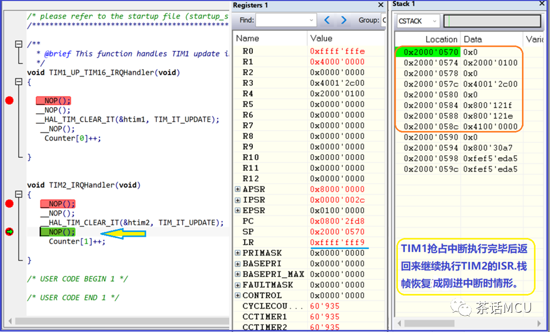Click the Counter[1]++ line in code
550x332 pixels.
77,241
